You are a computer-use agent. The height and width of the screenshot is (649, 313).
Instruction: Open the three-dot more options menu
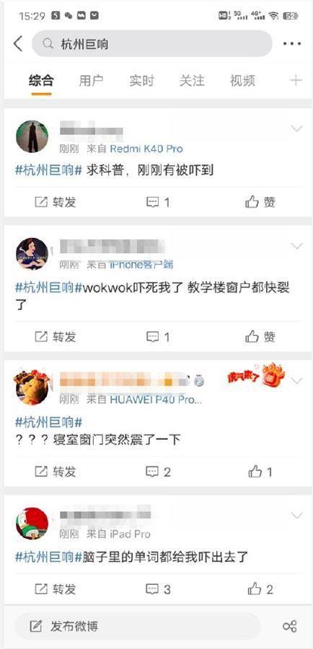[292, 43]
